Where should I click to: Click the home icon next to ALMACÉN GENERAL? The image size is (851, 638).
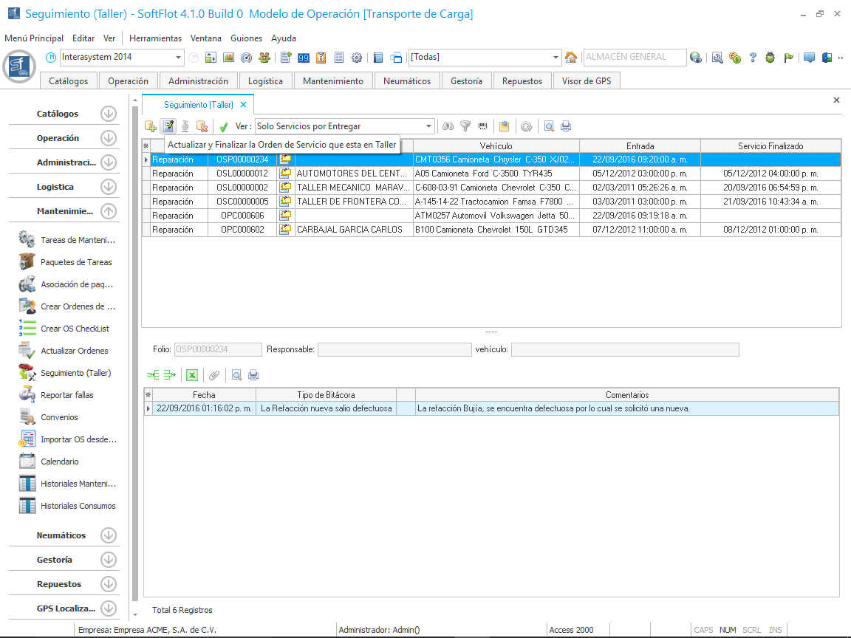[x=571, y=58]
